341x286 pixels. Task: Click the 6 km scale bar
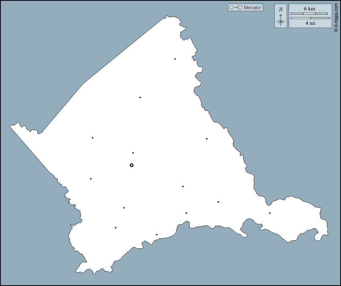pos(309,14)
